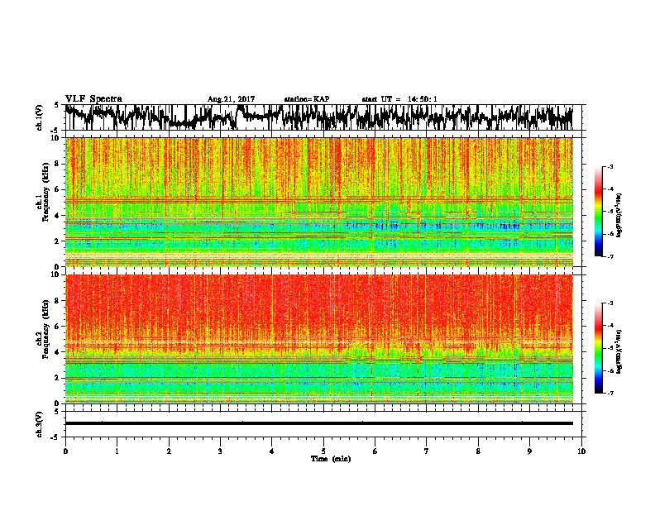655x506 pixels.
Task: Click the ch.2 spectrogram color scale bar
Action: pyautogui.click(x=598, y=348)
